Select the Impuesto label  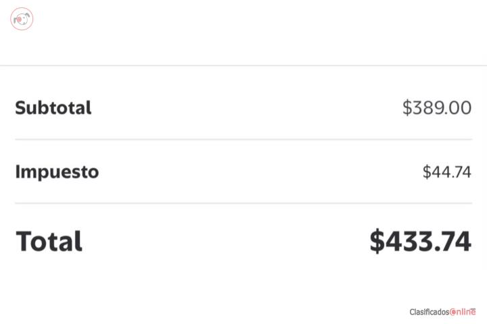click(57, 171)
